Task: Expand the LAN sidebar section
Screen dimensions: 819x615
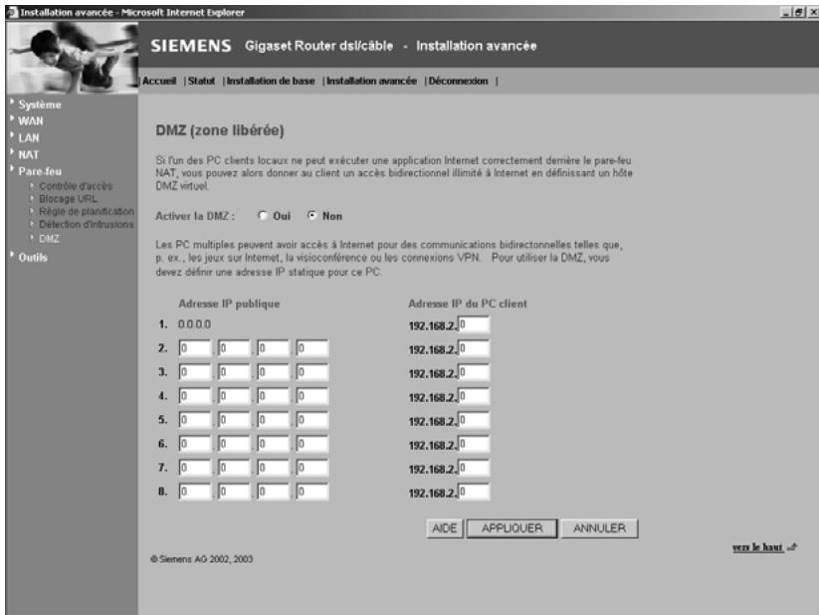Action: (x=29, y=138)
